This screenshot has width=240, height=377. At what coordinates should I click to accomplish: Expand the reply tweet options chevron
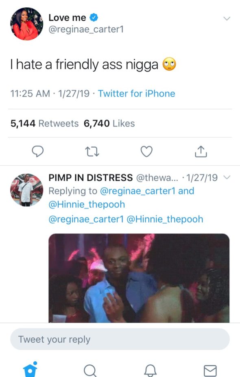pos(227,177)
